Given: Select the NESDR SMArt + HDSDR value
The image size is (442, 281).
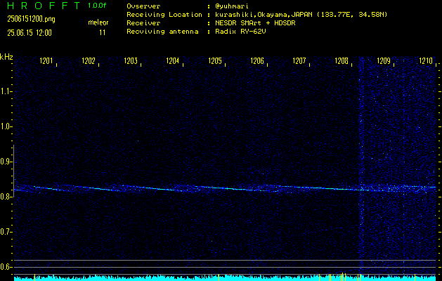Looking at the screenshot, I should pos(255,23).
